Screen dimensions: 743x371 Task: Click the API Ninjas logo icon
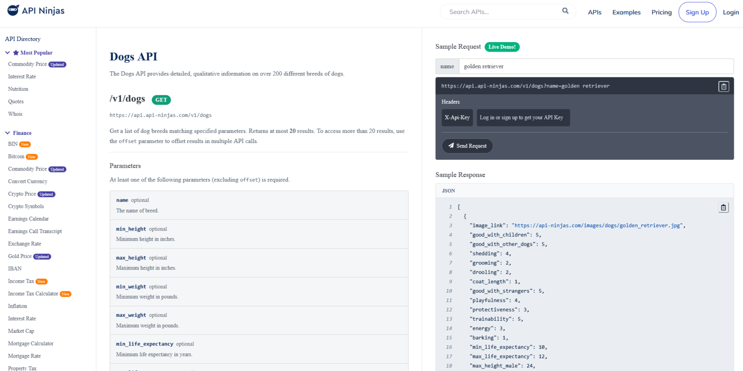pos(13,11)
